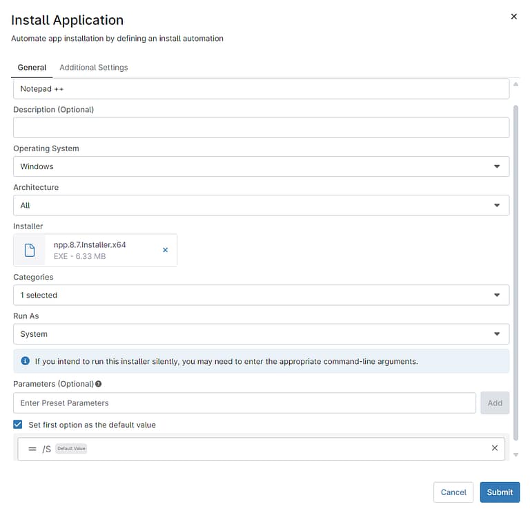Select the General tab
The height and width of the screenshot is (513, 530).
[32, 68]
